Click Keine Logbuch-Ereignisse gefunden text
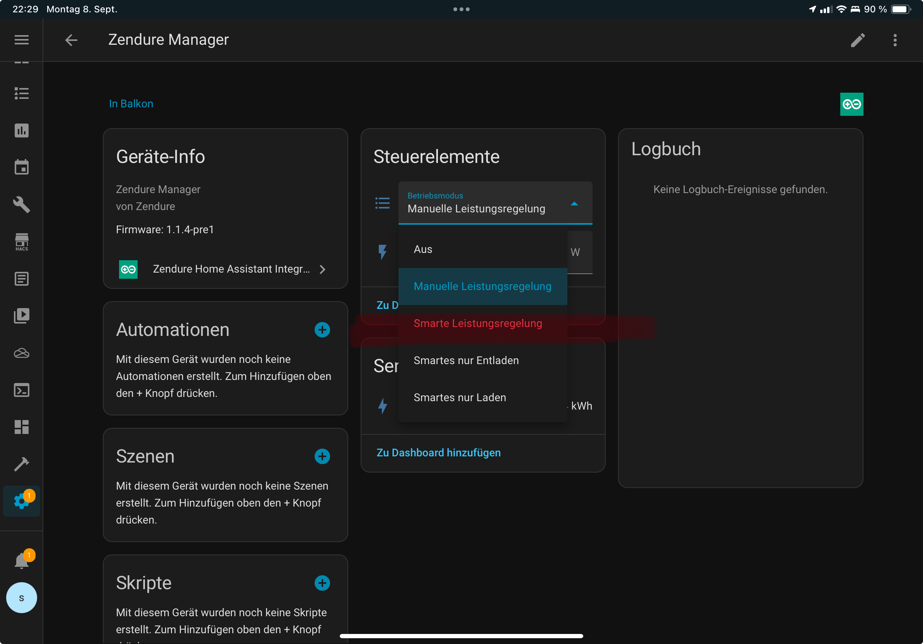 740,190
